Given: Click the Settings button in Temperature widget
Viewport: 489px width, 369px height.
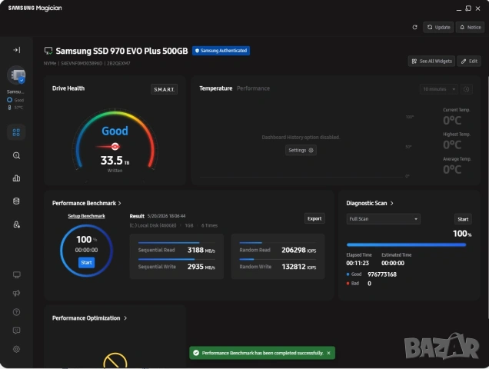Looking at the screenshot, I should (x=301, y=151).
